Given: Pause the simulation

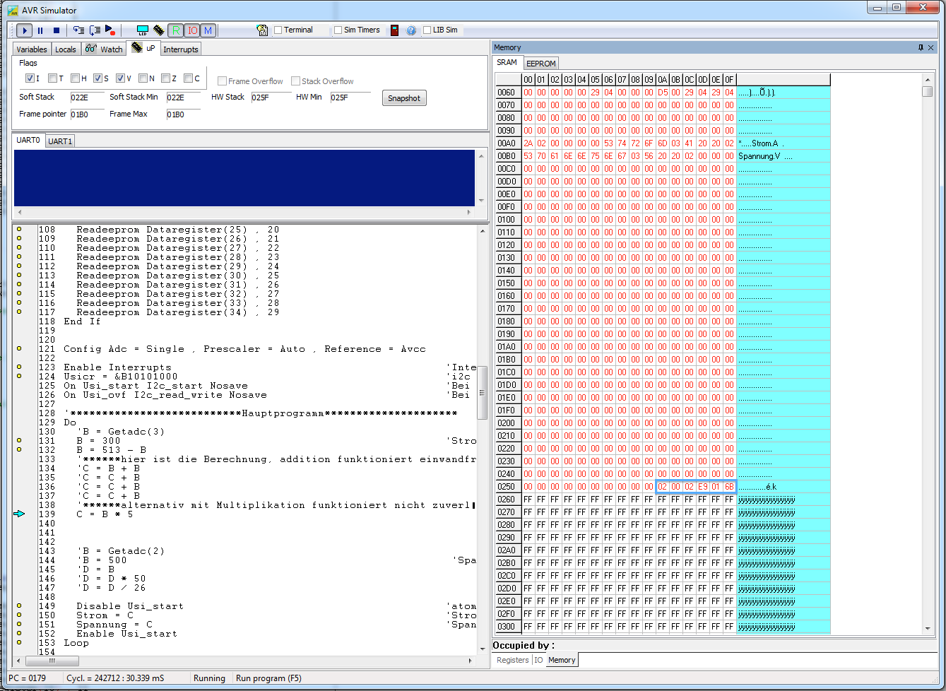Looking at the screenshot, I should click(40, 30).
